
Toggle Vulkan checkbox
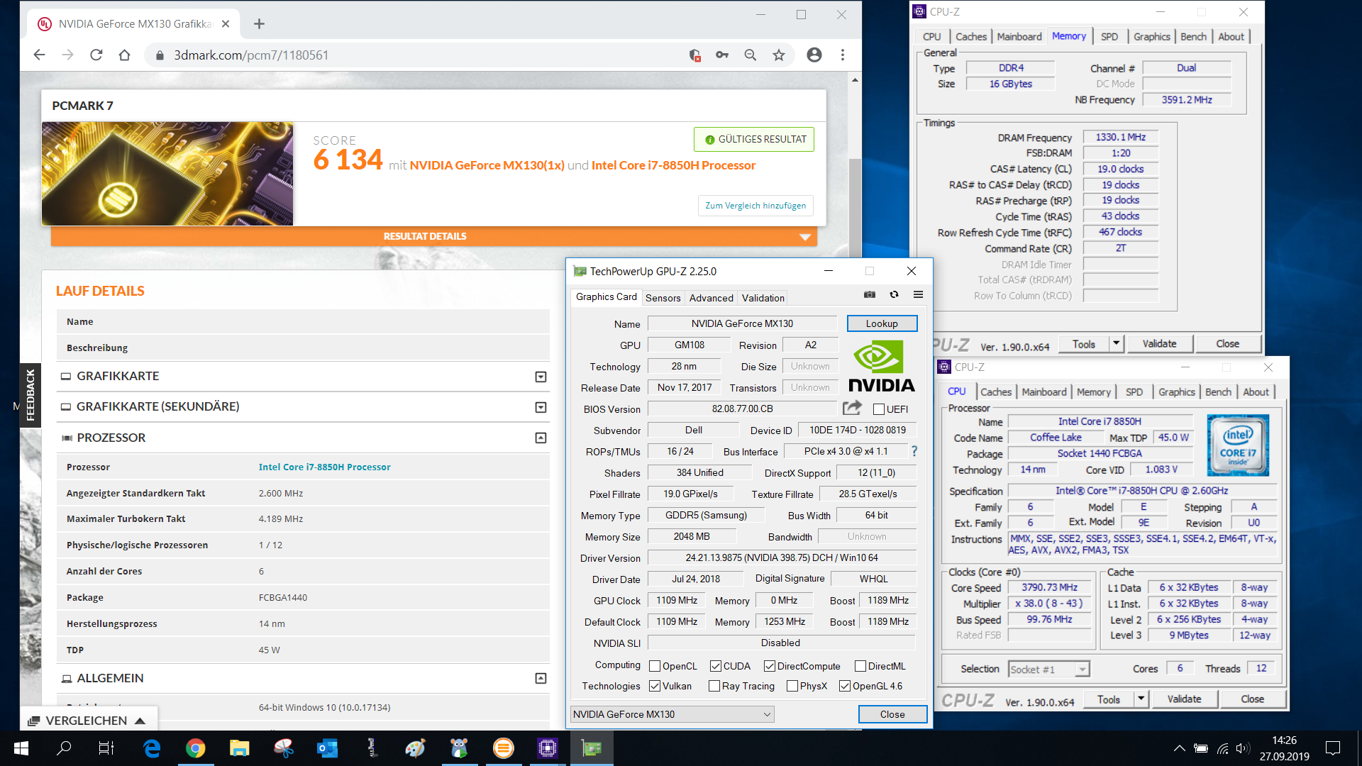655,686
